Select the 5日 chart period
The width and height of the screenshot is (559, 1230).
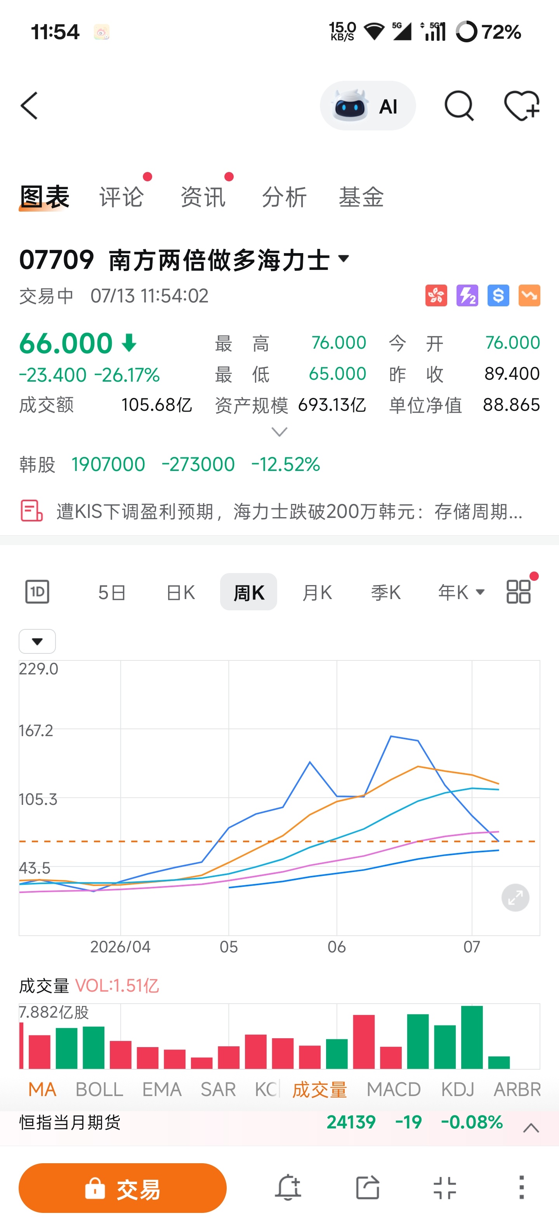click(112, 592)
